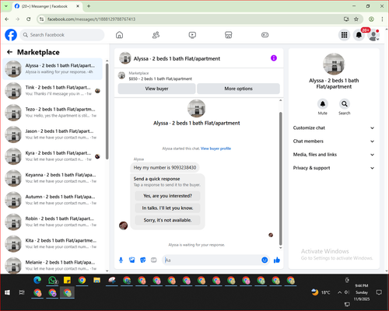
Task: Open the taskbar clock showing 9:44 PM
Action: [x=362, y=292]
